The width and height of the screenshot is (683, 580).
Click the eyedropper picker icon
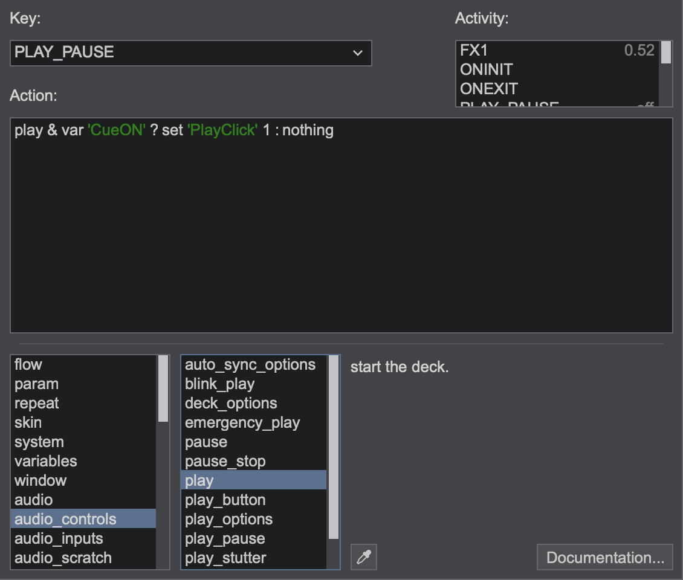(x=364, y=557)
